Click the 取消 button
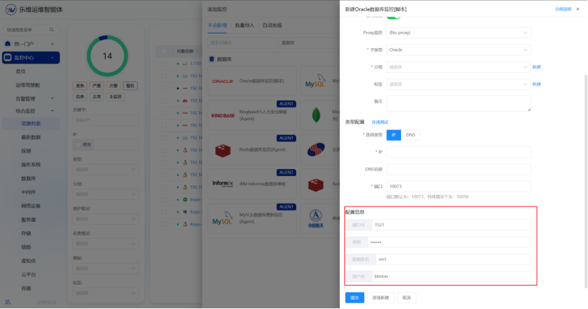The height and width of the screenshot is (309, 588). [407, 298]
